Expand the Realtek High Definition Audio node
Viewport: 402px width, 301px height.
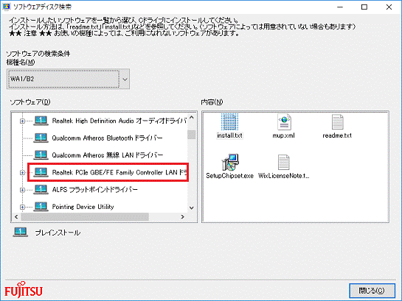point(22,121)
